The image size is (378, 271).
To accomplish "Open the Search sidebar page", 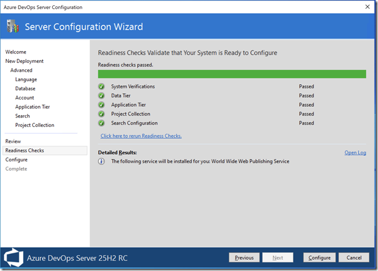I will (x=23, y=116).
